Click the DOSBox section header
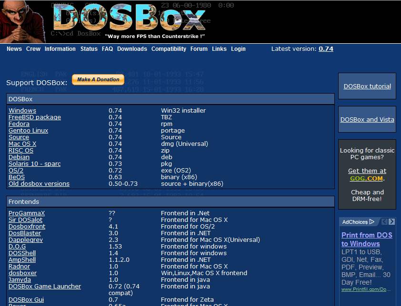Image resolution: width=401 pixels, height=306 pixels. click(x=170, y=99)
